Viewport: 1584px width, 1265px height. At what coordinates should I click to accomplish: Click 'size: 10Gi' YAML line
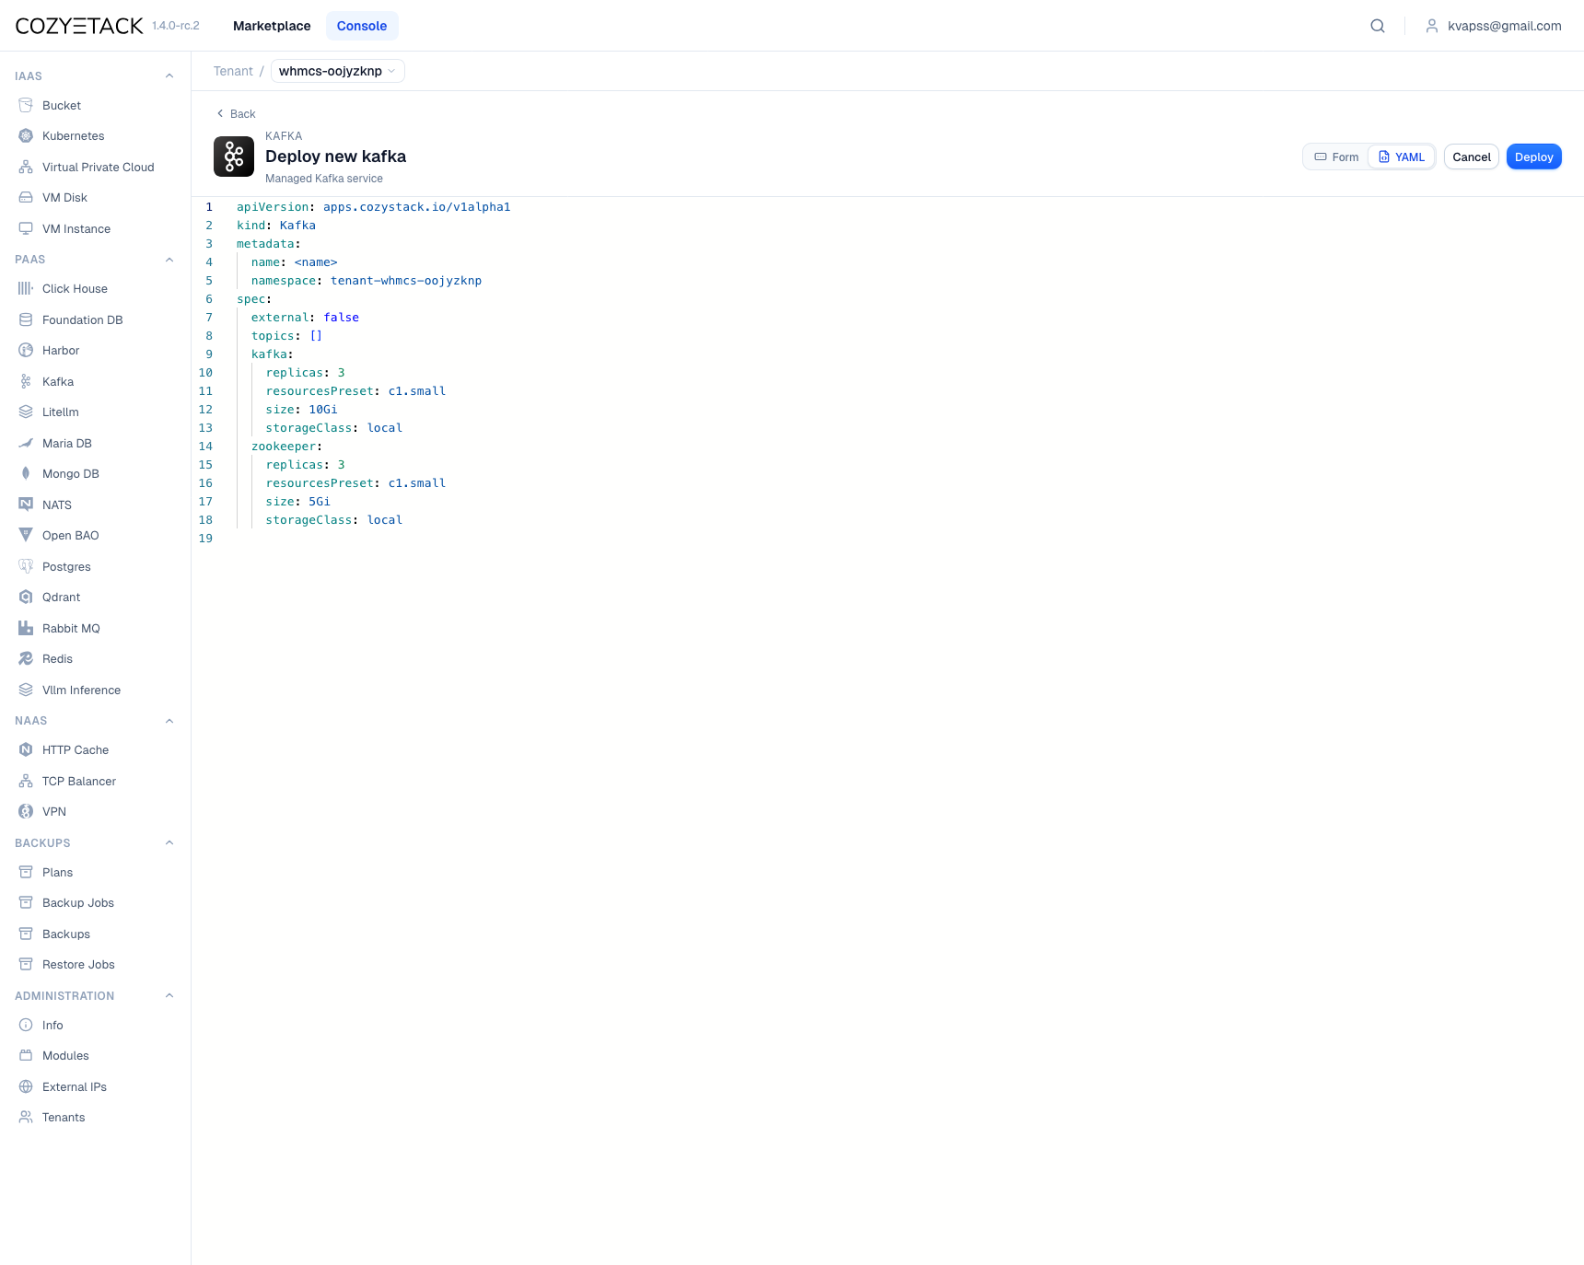click(x=301, y=410)
